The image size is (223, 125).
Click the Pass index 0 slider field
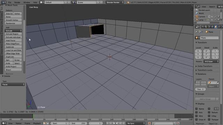click(201, 89)
